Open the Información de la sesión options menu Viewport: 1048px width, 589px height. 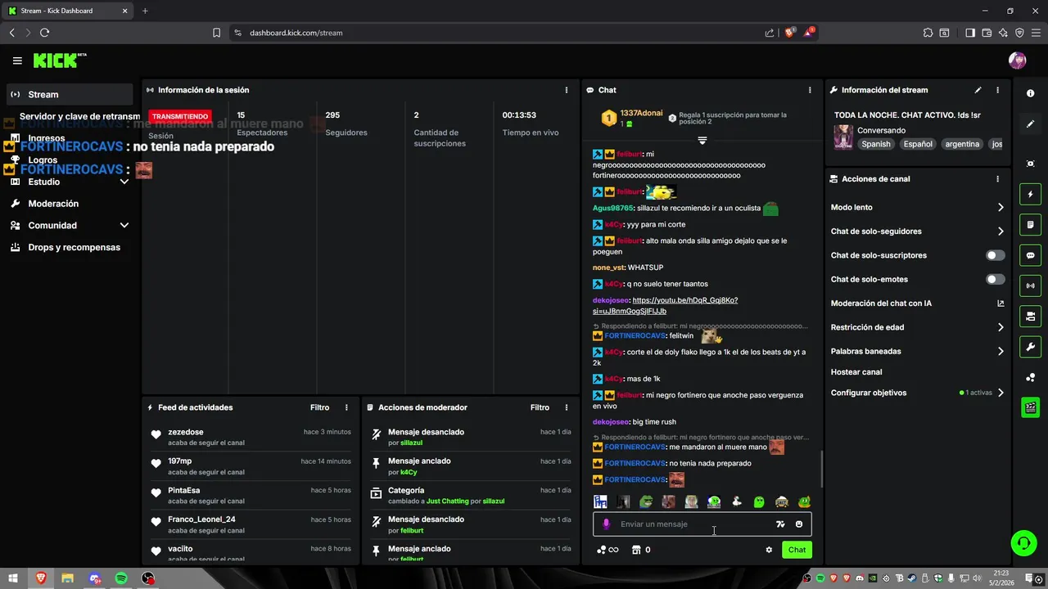click(x=567, y=90)
